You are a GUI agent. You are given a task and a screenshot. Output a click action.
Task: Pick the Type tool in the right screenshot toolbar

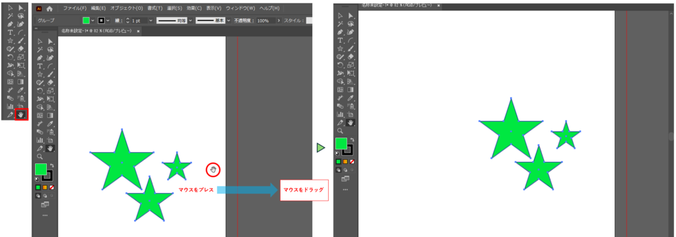tap(340, 40)
